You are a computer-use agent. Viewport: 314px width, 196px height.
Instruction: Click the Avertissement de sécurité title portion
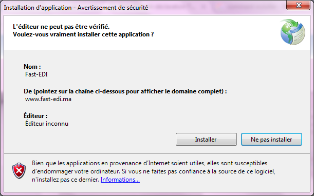click(113, 8)
